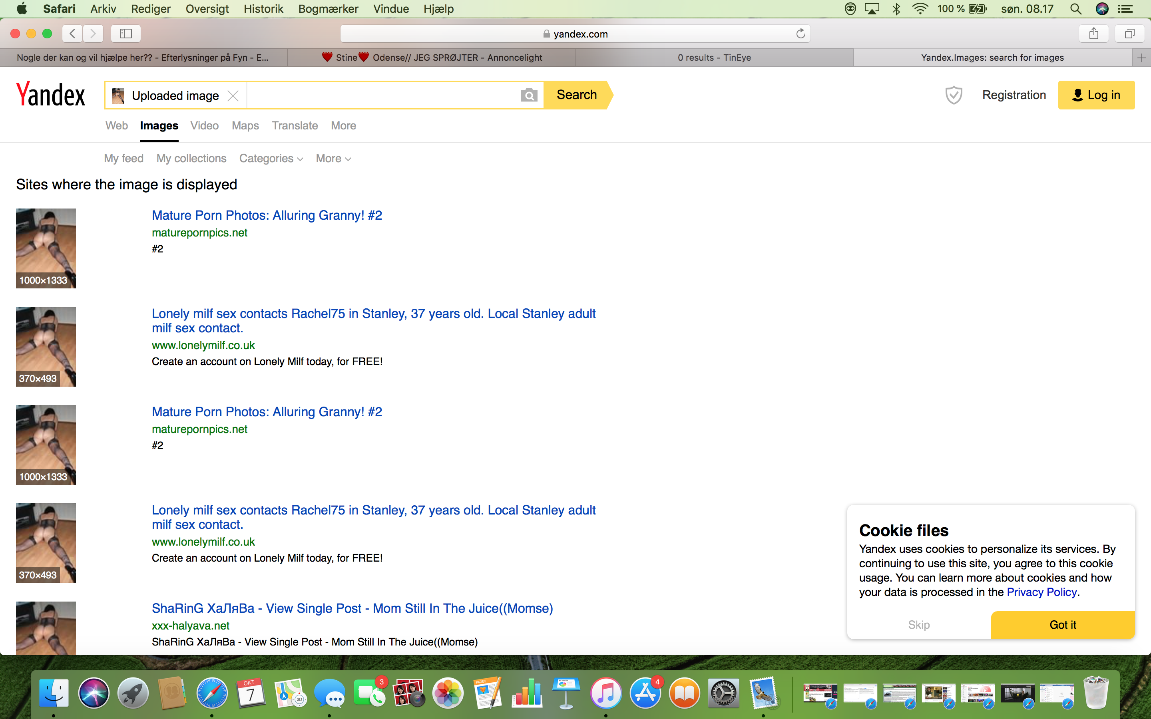This screenshot has width=1151, height=719.
Task: Open the Rediger menu
Action: pyautogui.click(x=151, y=8)
